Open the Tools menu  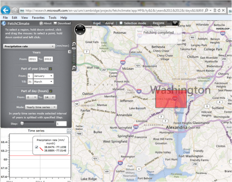point(53,18)
